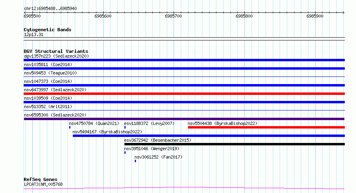The image size is (356, 193).
Task: Select small blue marker under nsv3951046
Action: coord(125,153)
